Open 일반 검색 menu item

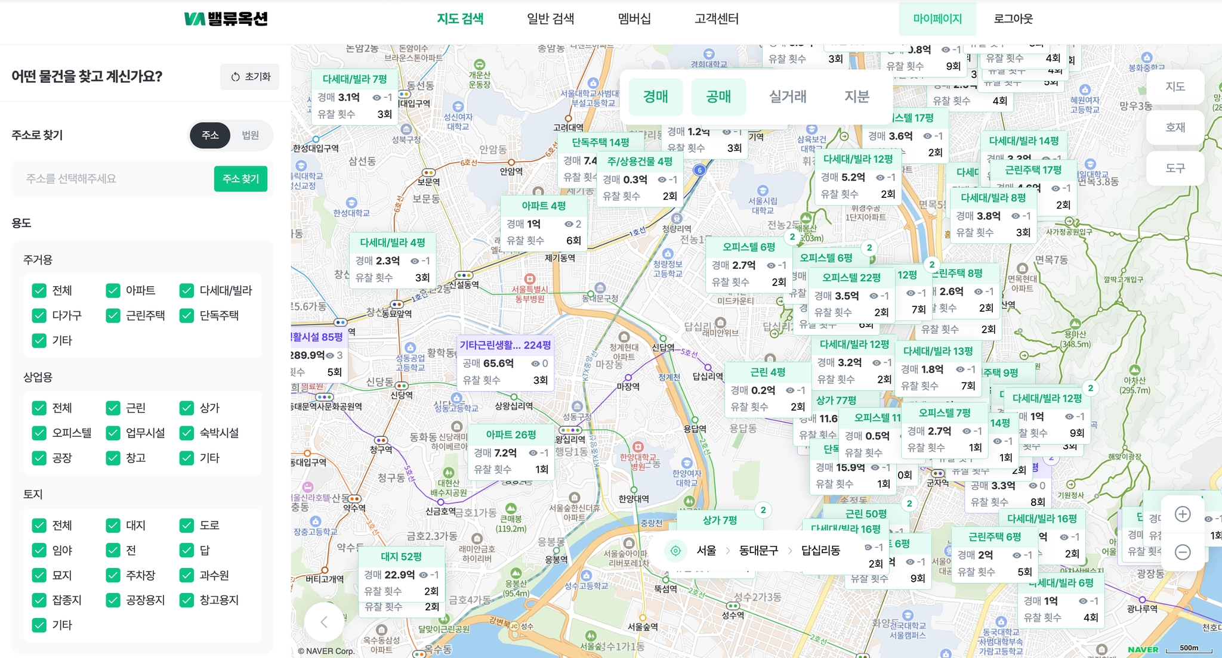550,19
